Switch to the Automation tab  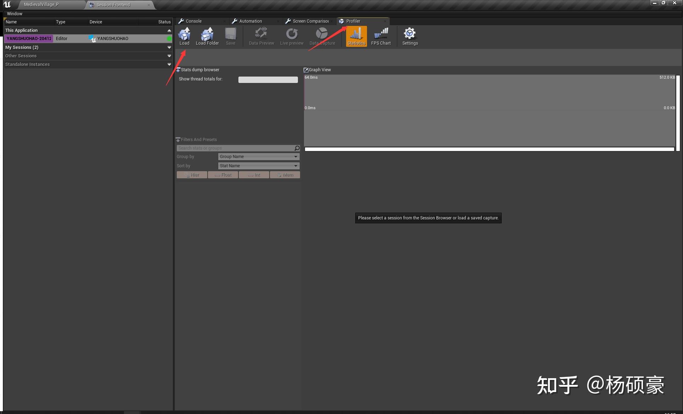click(250, 21)
